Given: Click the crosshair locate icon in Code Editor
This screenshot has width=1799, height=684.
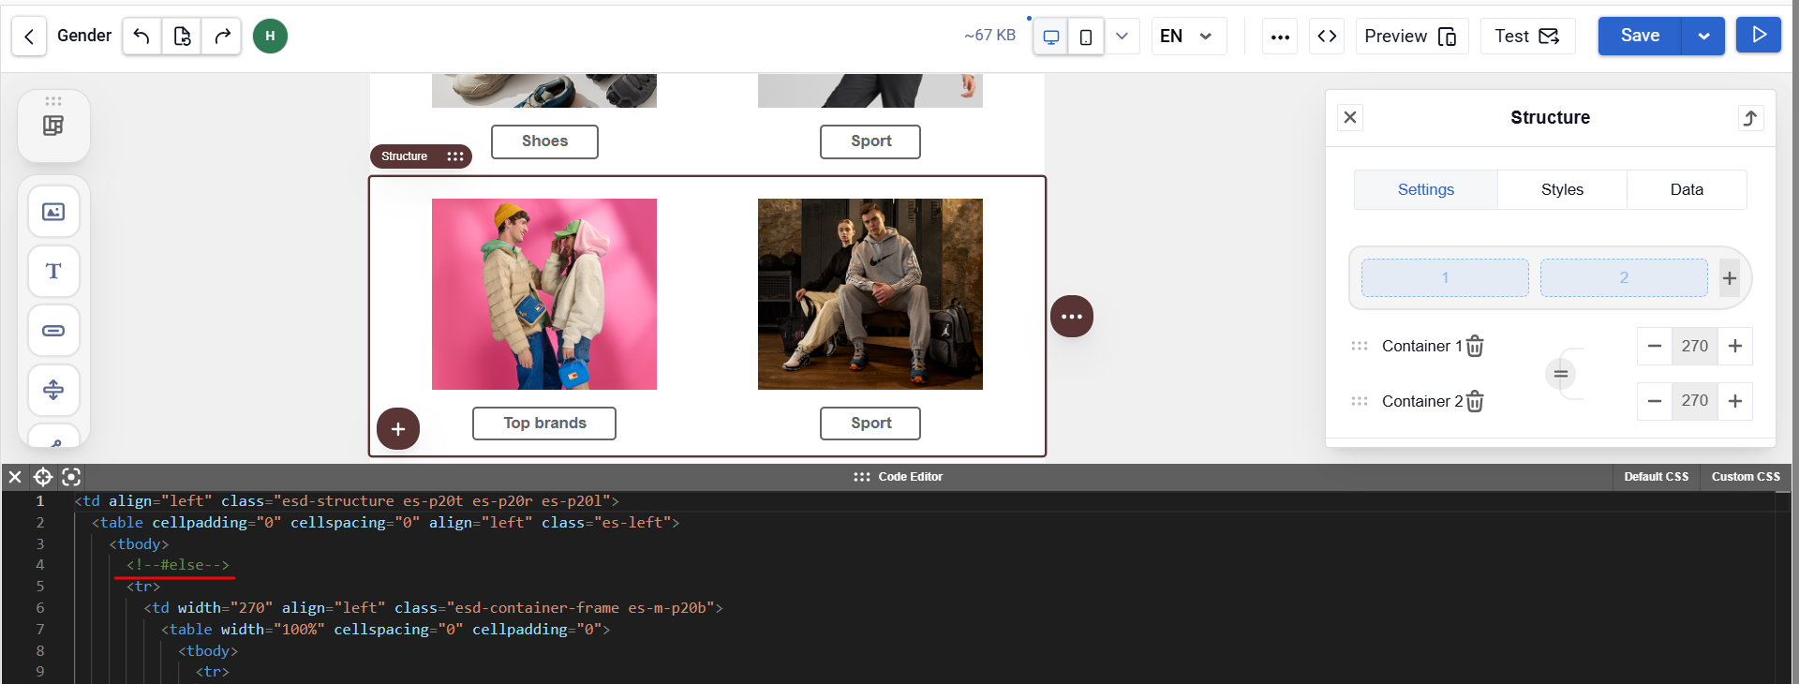Looking at the screenshot, I should pos(43,477).
